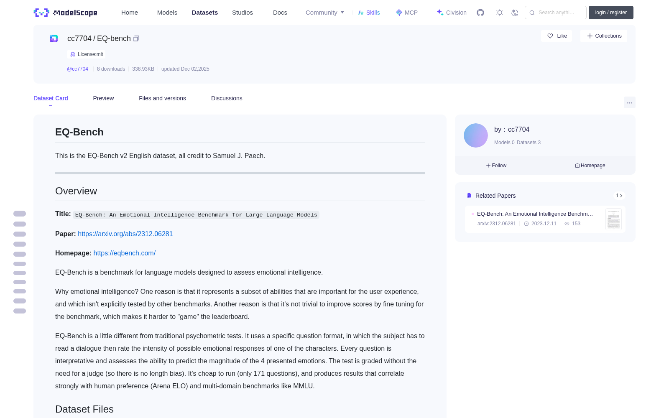Click the dataset icon beside cc7704/EQ-bench
The width and height of the screenshot is (669, 418).
coord(54,38)
